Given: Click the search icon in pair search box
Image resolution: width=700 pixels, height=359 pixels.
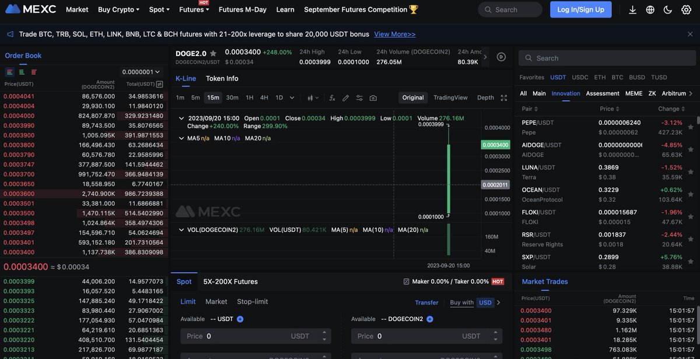Looking at the screenshot, I should click(x=528, y=58).
